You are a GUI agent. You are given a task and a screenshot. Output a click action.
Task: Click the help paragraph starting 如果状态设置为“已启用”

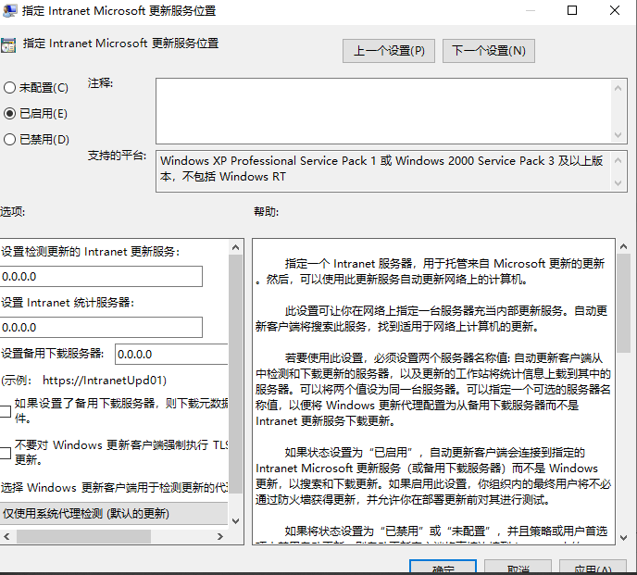(432, 476)
